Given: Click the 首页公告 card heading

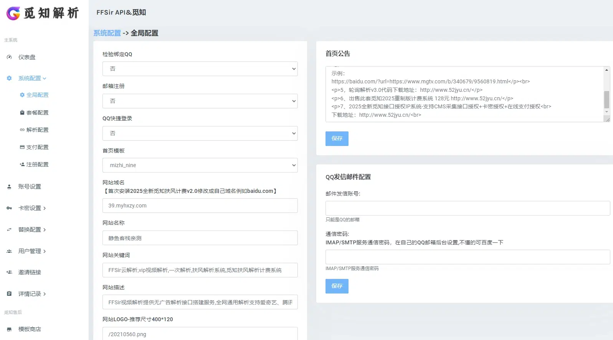Looking at the screenshot, I should 338,54.
